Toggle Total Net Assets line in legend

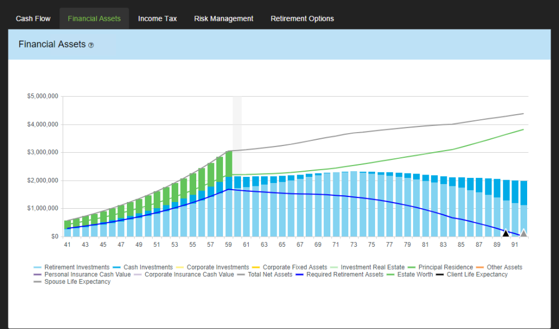(x=271, y=275)
